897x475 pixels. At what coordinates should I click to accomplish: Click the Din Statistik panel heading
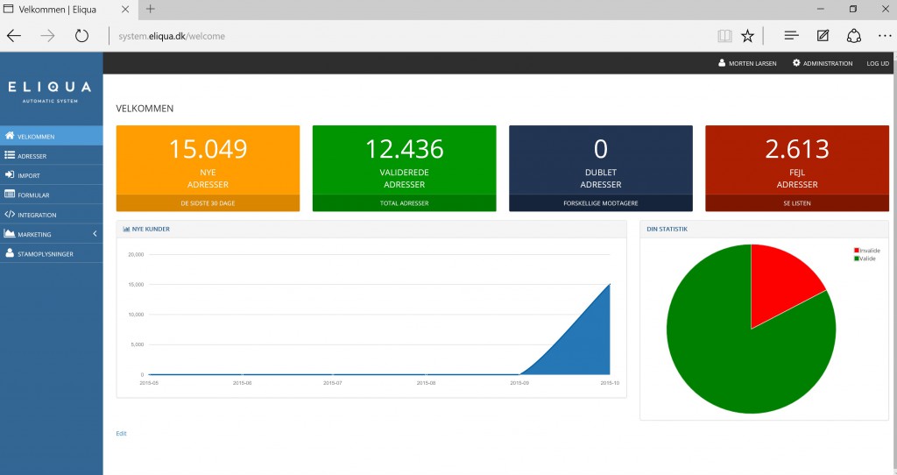tap(667, 229)
